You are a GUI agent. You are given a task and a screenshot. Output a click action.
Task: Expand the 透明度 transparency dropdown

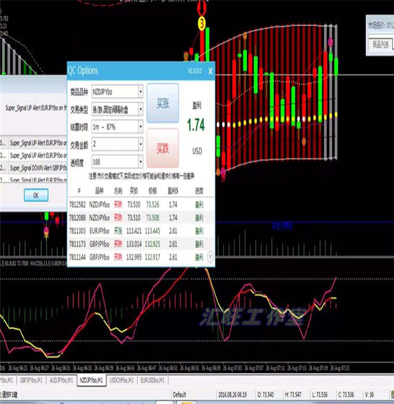click(x=140, y=162)
